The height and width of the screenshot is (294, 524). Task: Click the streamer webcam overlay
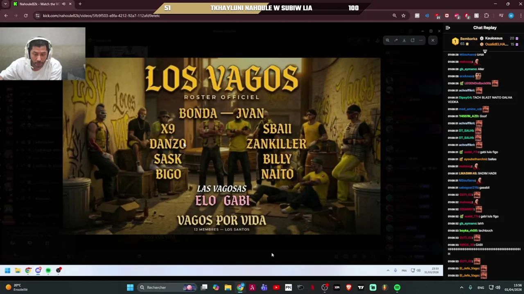[x=43, y=53]
